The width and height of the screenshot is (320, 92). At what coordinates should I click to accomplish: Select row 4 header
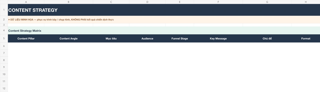point(4,31)
